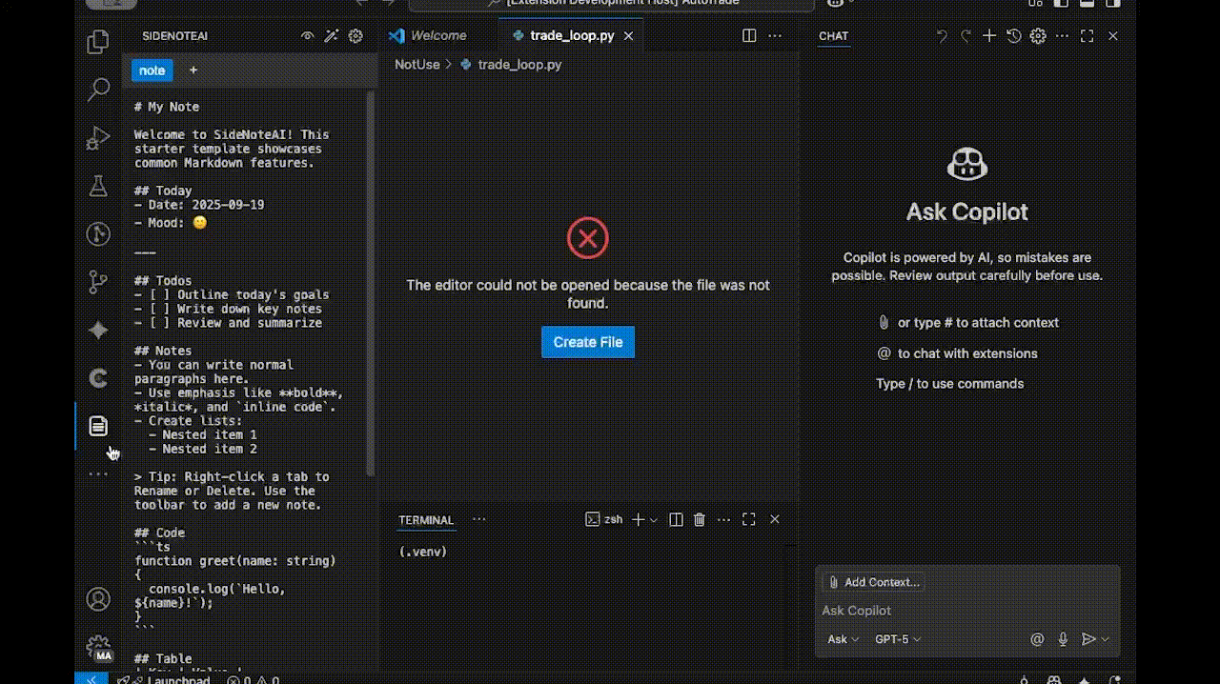Open Run and Debug view

click(98, 138)
